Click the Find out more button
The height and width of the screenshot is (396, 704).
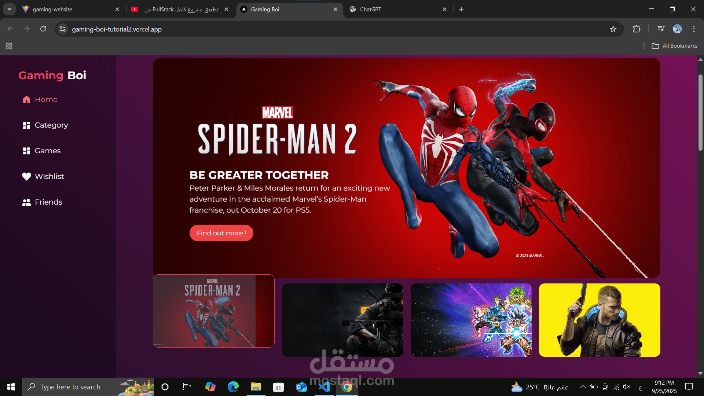[221, 233]
